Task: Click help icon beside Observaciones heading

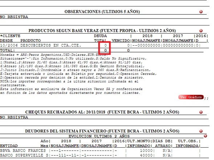Action: [201, 12]
